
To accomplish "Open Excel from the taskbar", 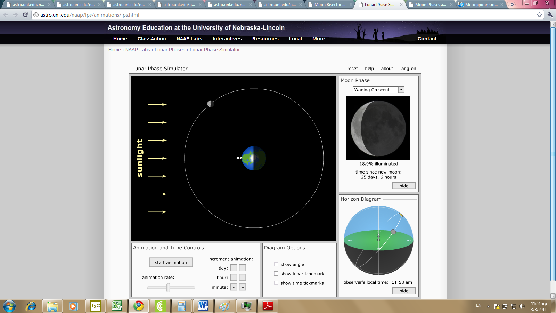I will click(117, 306).
